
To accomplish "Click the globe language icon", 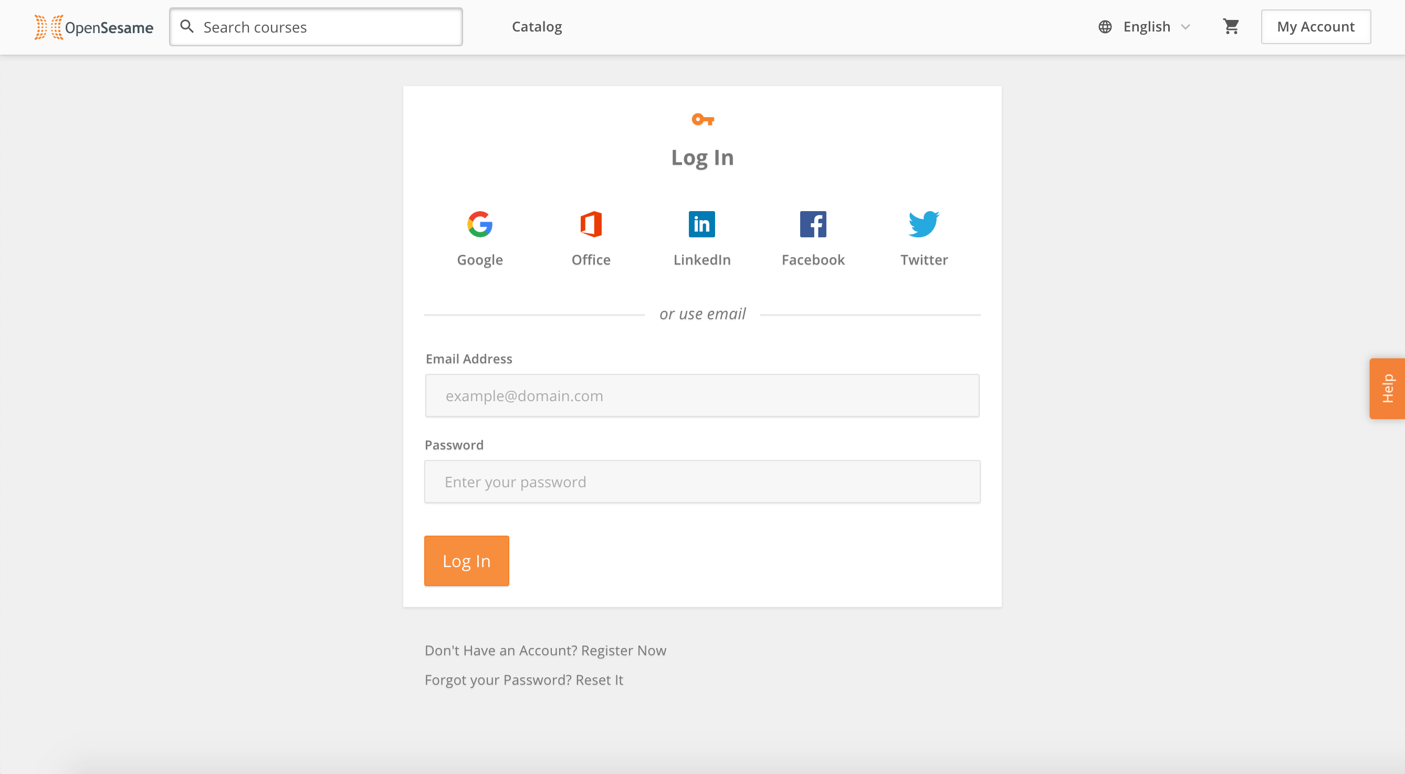I will (1105, 27).
